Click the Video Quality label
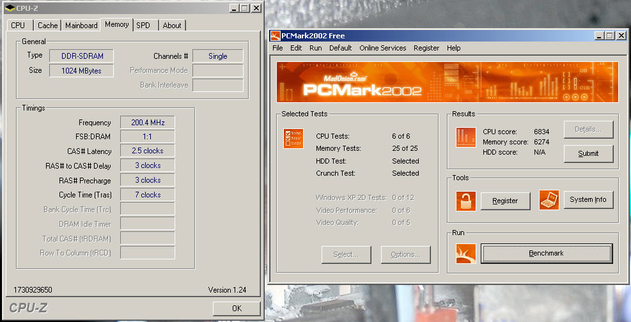Image resolution: width=631 pixels, height=322 pixels. pyautogui.click(x=336, y=222)
